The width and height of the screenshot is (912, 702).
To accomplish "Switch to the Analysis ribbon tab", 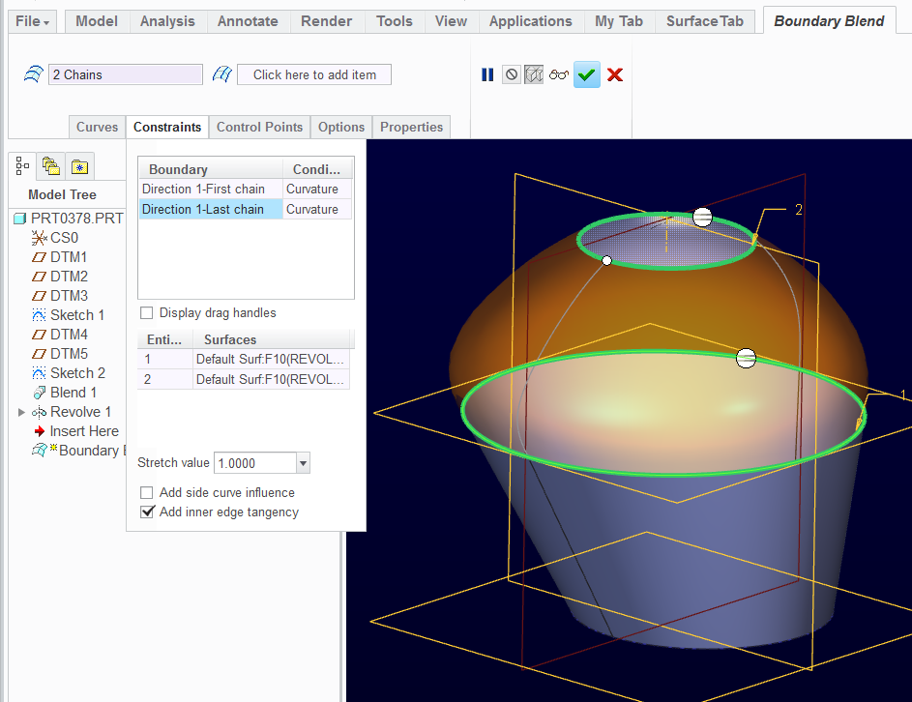I will tap(167, 21).
